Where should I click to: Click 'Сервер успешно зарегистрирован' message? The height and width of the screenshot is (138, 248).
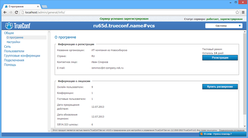point(124,19)
